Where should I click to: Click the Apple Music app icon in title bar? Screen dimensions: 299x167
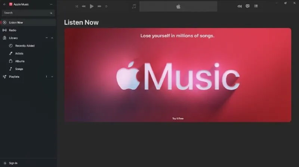(11, 4)
